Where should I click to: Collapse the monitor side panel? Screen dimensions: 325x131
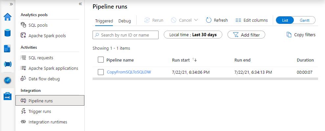click(x=80, y=4)
